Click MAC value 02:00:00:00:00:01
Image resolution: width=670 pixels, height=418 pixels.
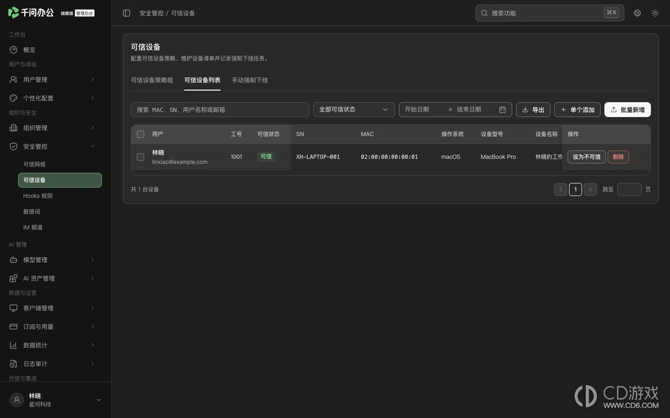pyautogui.click(x=389, y=157)
